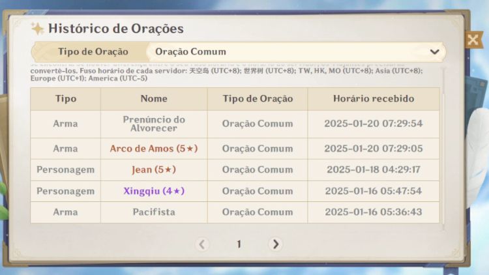Click Oração Comum cell in Xingqiu row
This screenshot has width=489, height=275.
pyautogui.click(x=258, y=191)
